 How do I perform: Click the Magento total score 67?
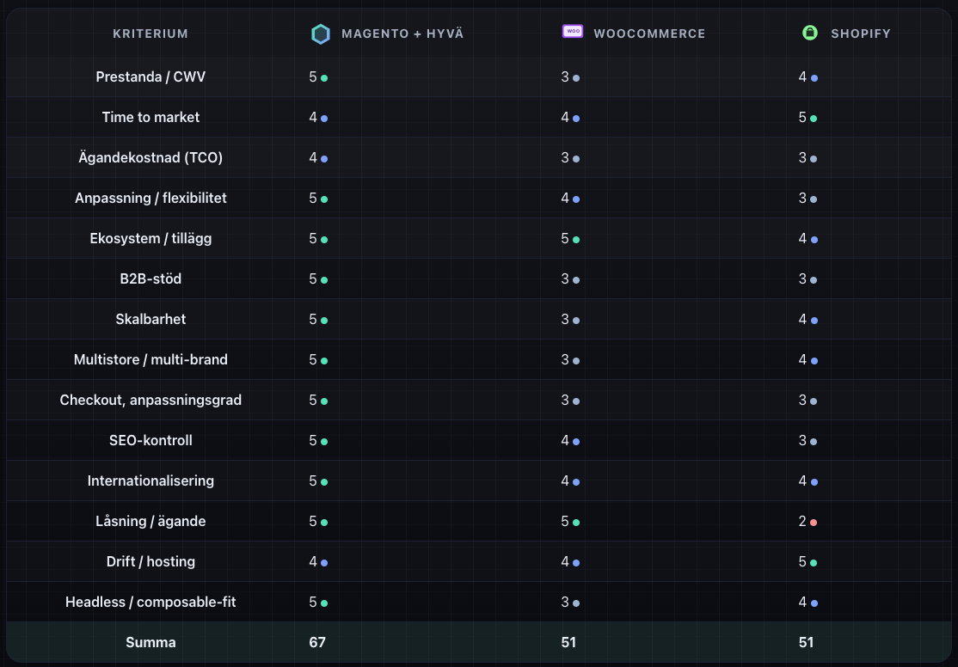(x=317, y=642)
